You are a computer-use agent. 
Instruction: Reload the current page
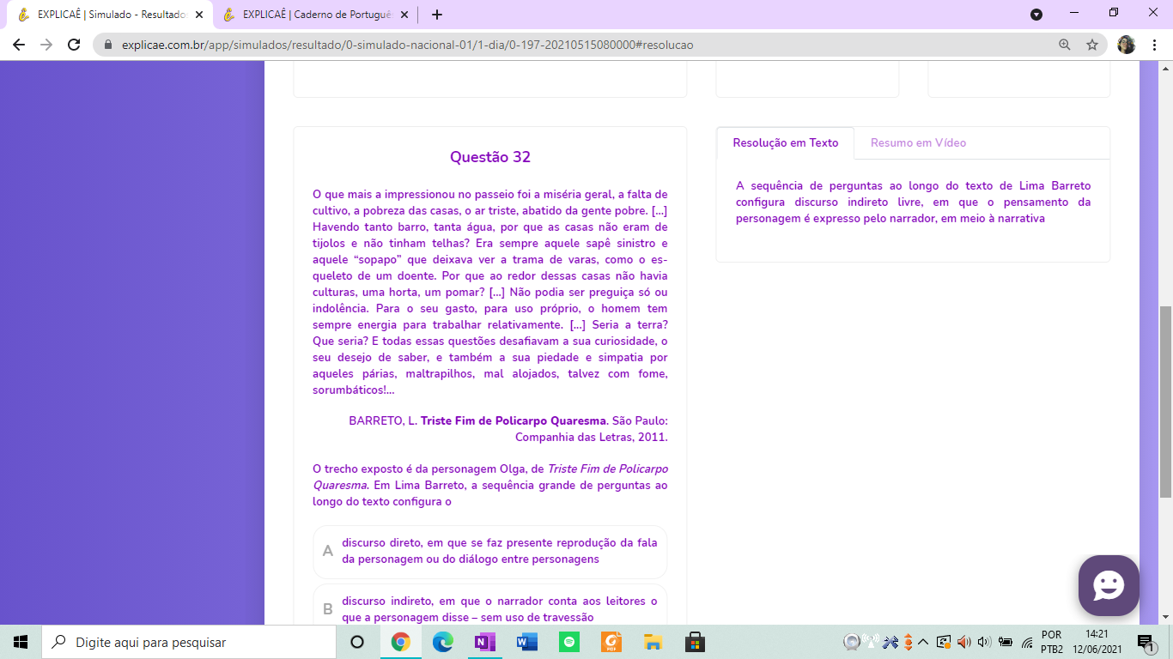pyautogui.click(x=74, y=45)
